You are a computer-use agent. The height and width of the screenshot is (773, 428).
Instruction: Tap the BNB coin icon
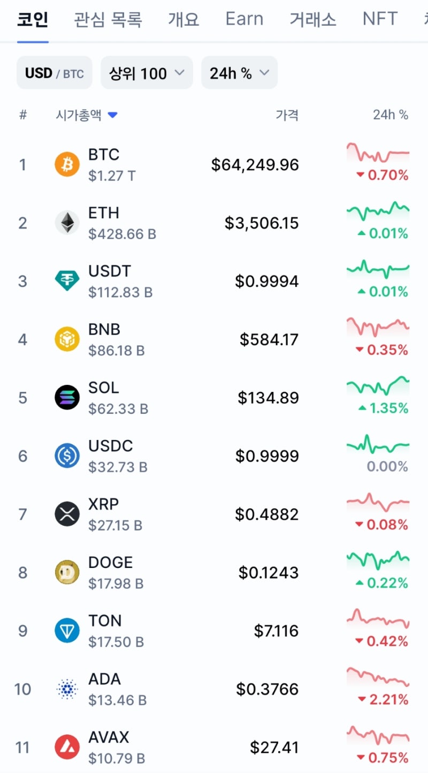tap(67, 339)
